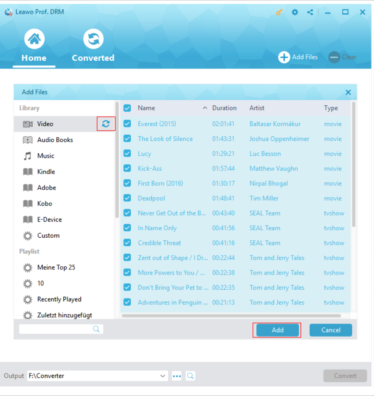Click the Add button
This screenshot has width=374, height=396.
278,330
